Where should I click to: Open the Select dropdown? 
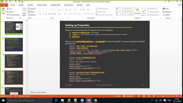tap(167, 15)
